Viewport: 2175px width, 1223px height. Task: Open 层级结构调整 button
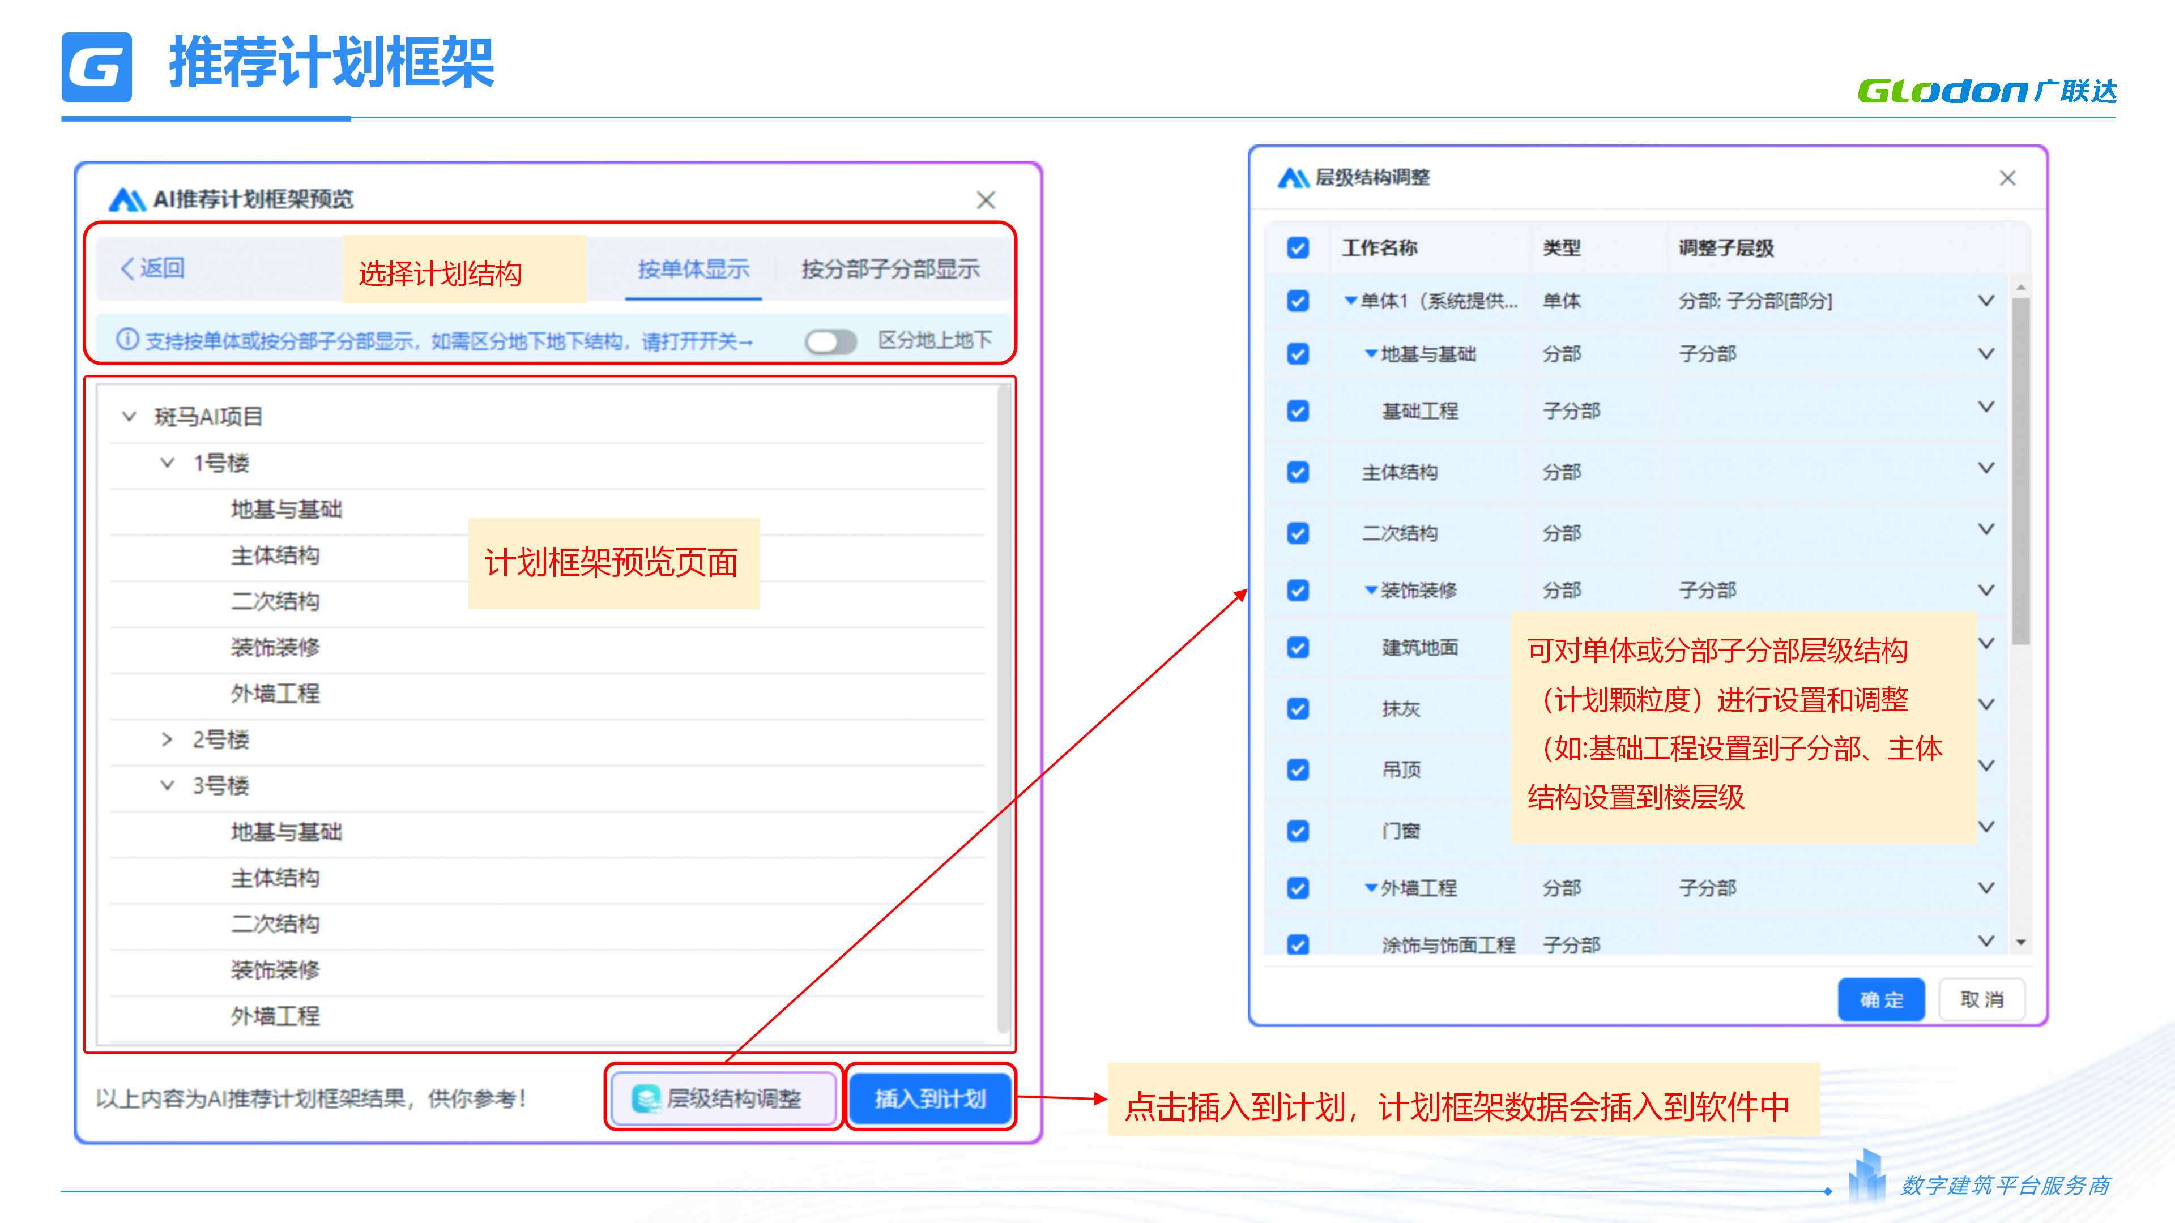[724, 1098]
